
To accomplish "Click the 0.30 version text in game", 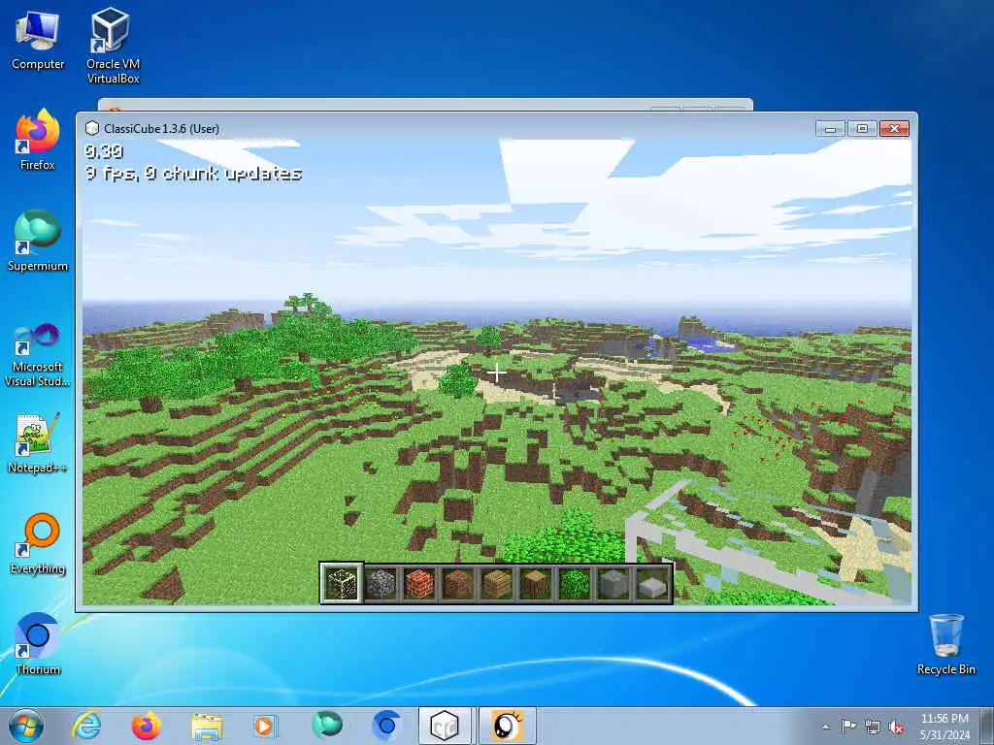I will point(104,151).
